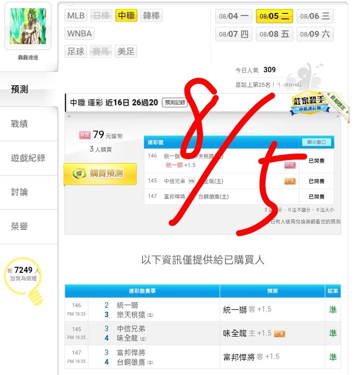Click the orange 主推 tag in game 145 row
Screen dimensions: 359x375
290,182
